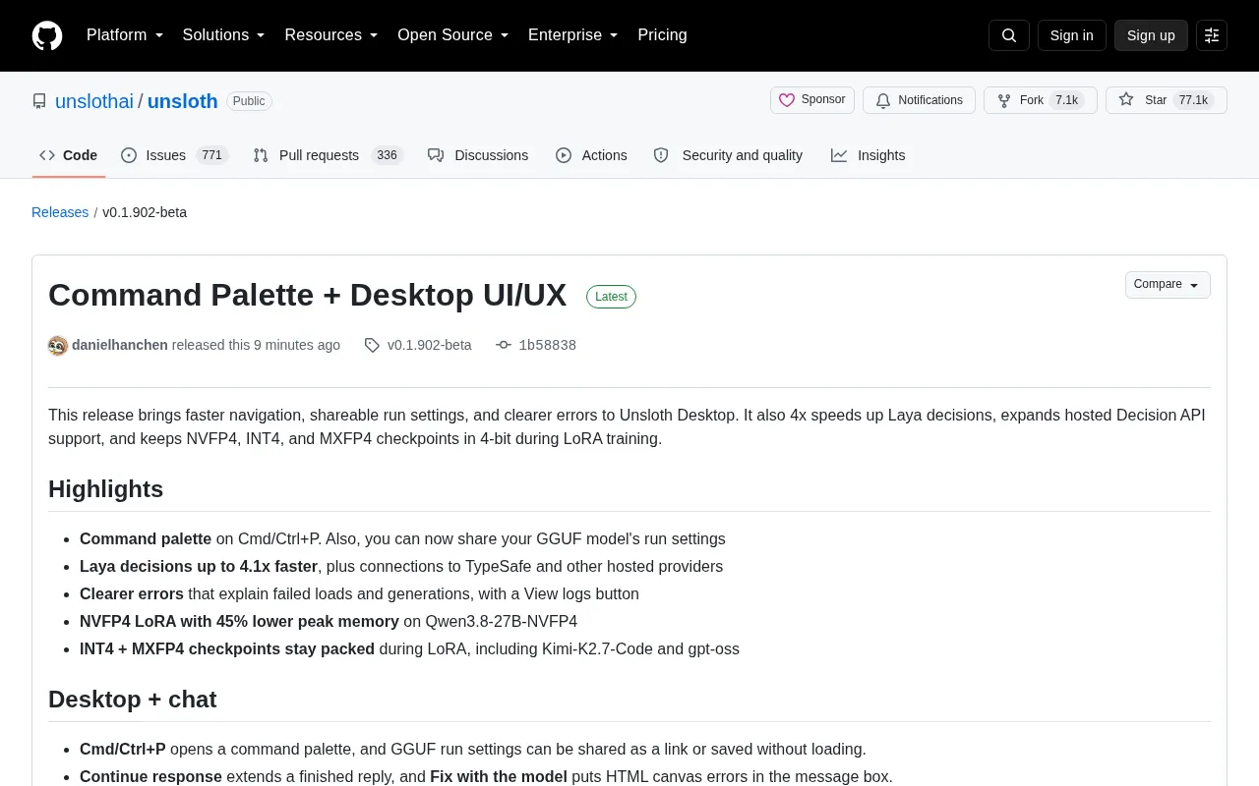This screenshot has width=1259, height=786.
Task: Open the unsloth repository link
Action: point(183,101)
